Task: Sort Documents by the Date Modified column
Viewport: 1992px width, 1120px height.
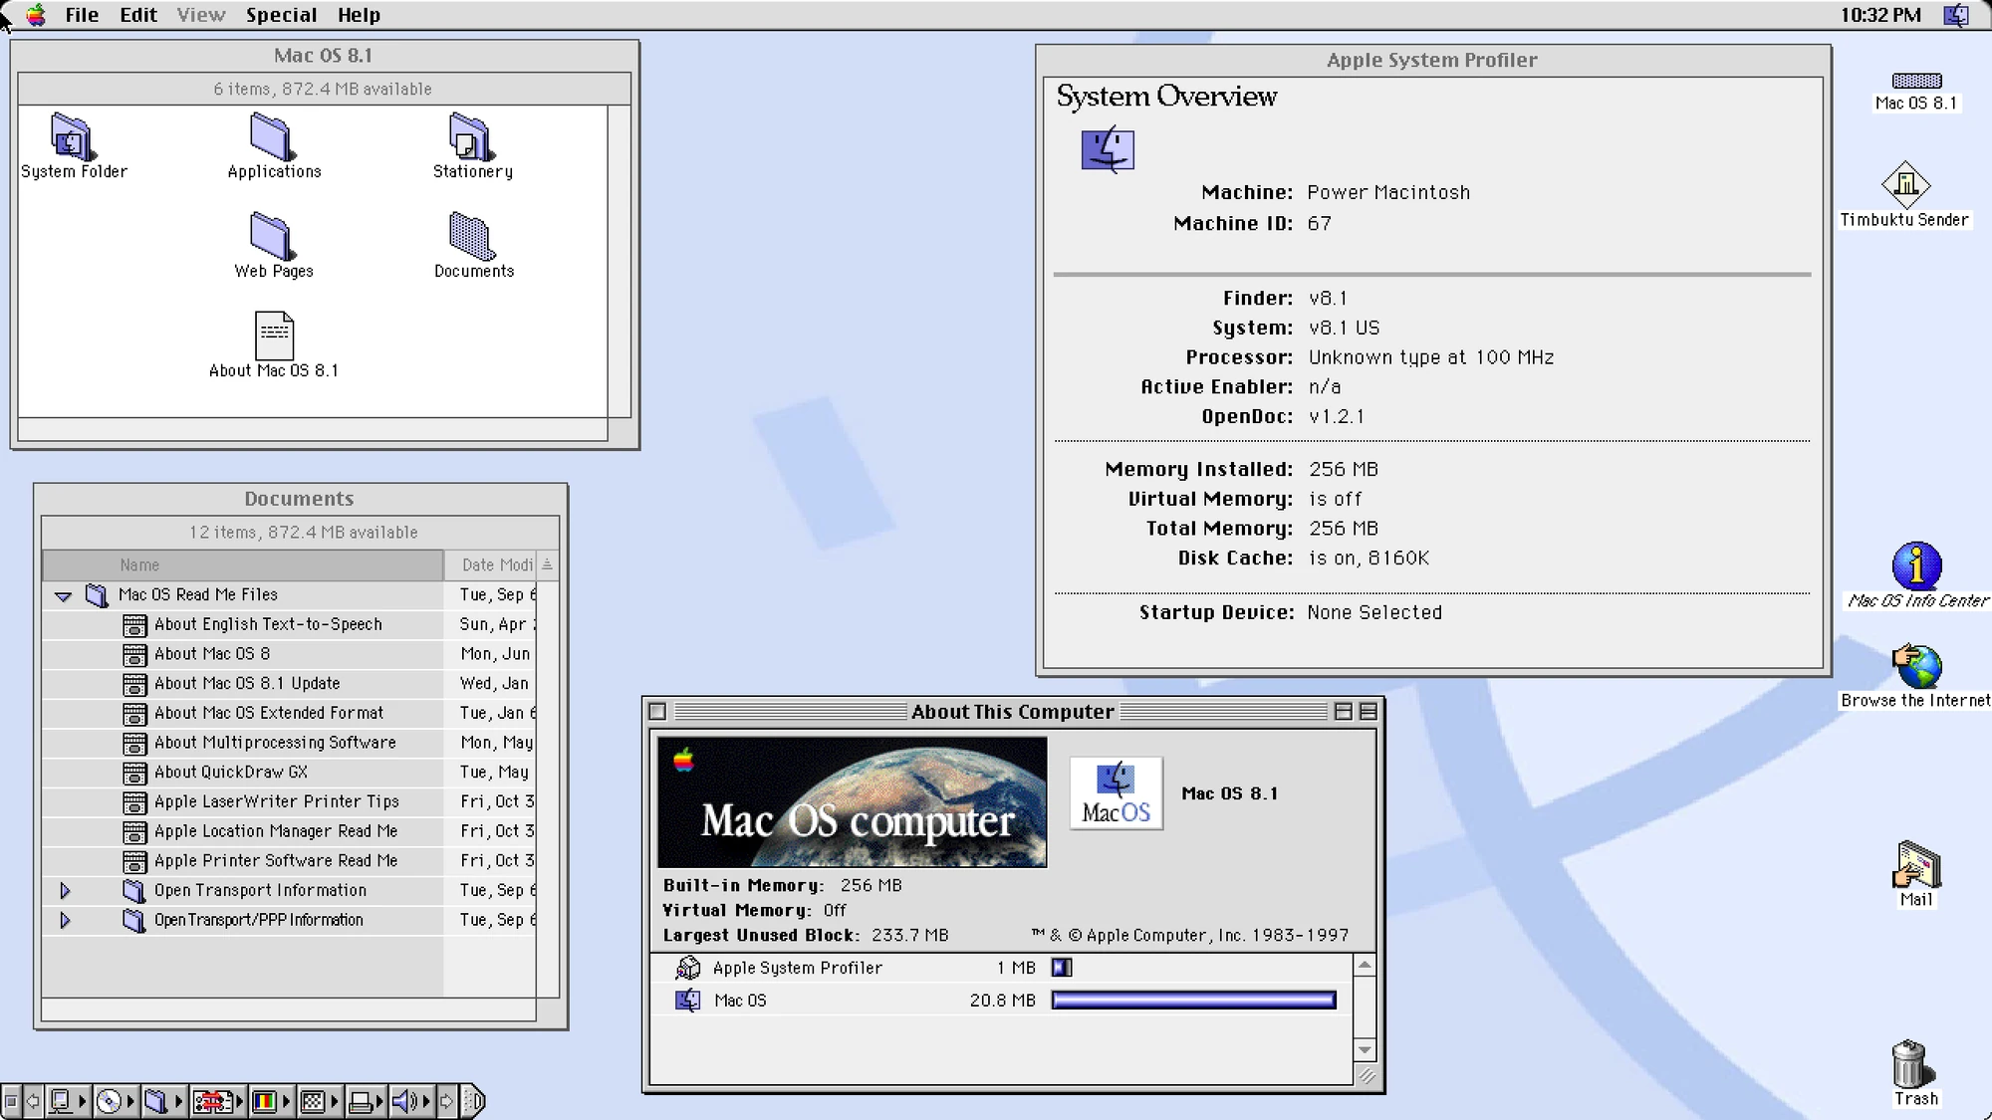Action: pyautogui.click(x=492, y=564)
